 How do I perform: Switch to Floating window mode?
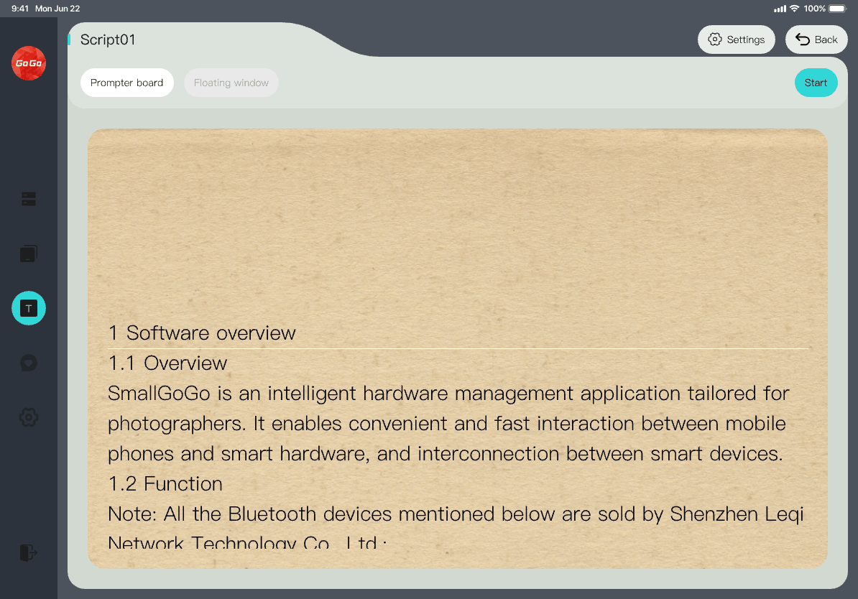pyautogui.click(x=231, y=83)
